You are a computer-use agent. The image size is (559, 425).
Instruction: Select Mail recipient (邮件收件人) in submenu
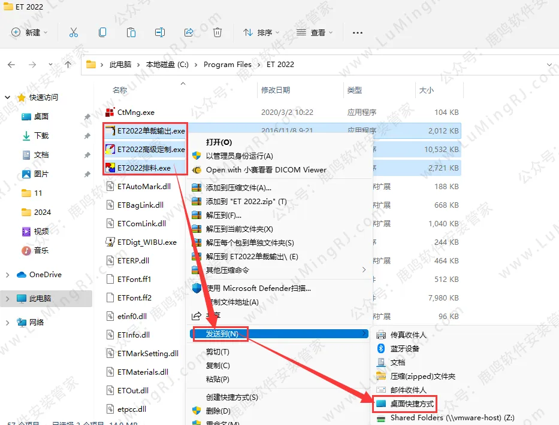pos(408,390)
